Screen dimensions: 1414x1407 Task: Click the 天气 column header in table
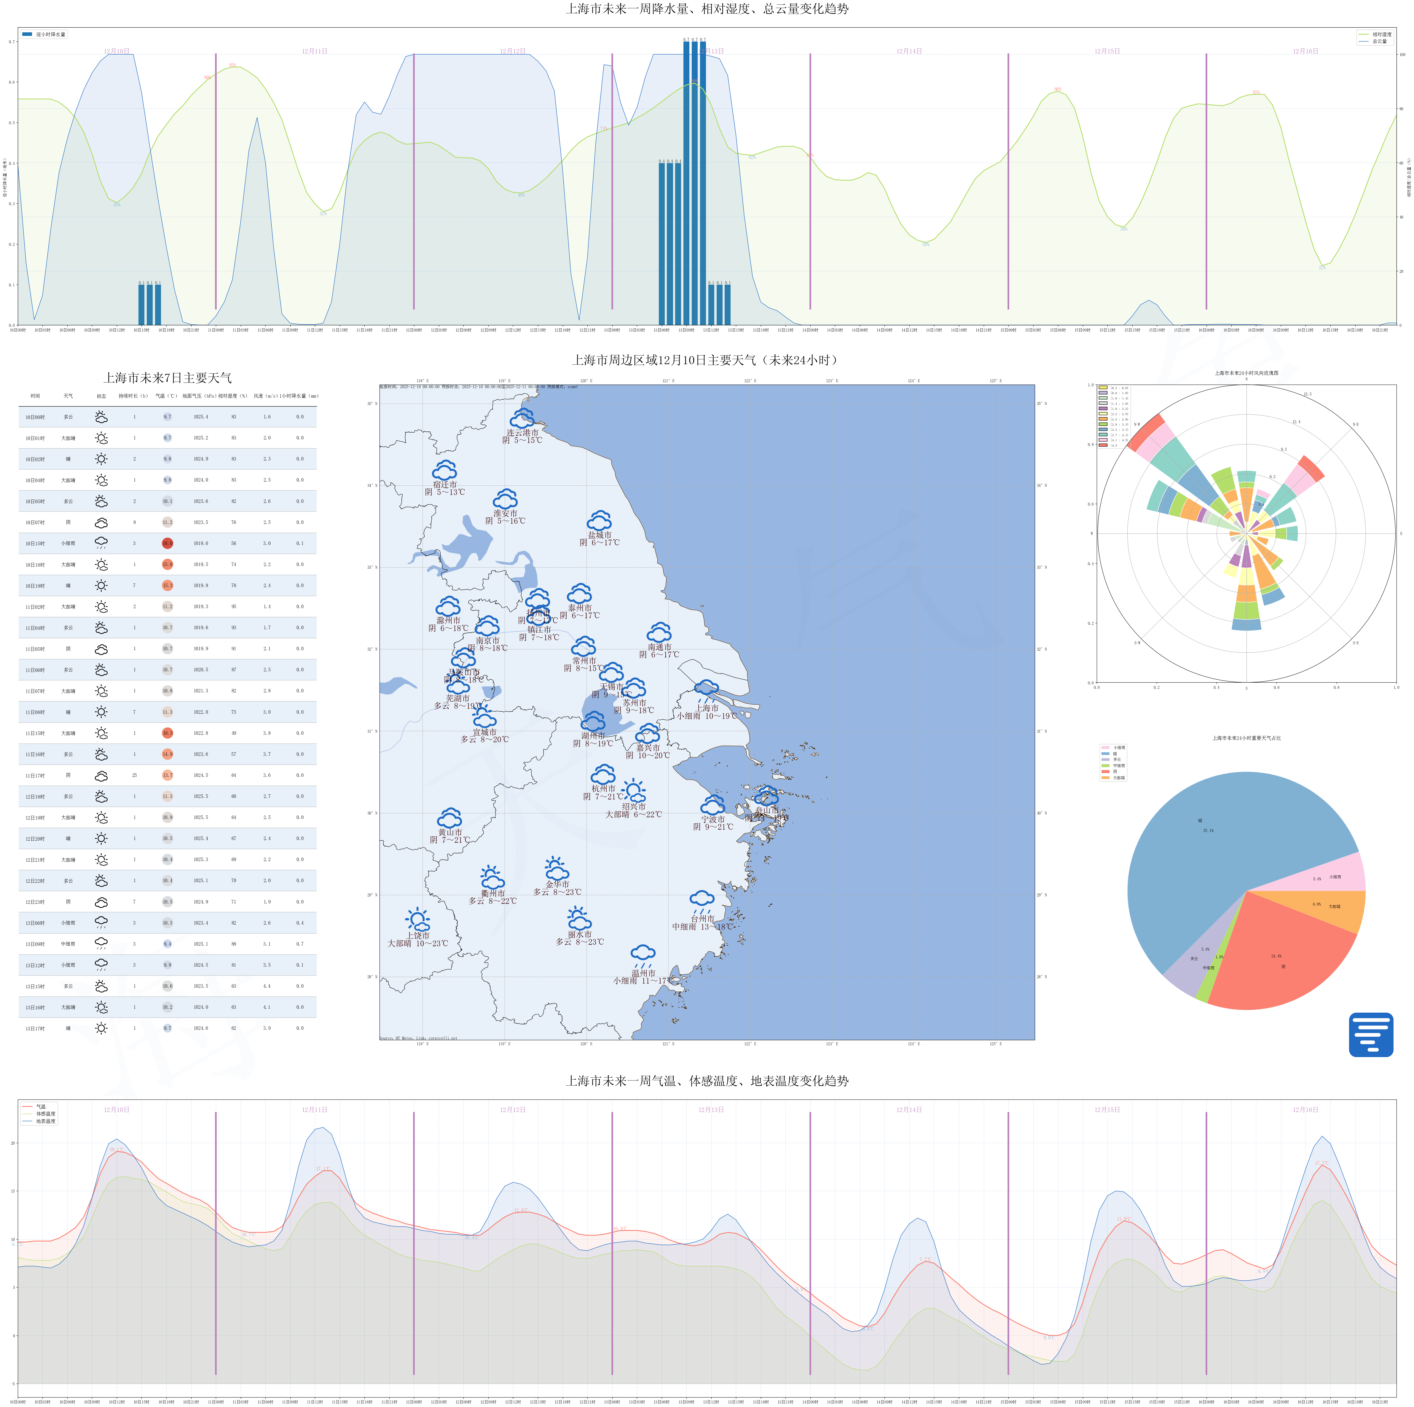tap(68, 396)
